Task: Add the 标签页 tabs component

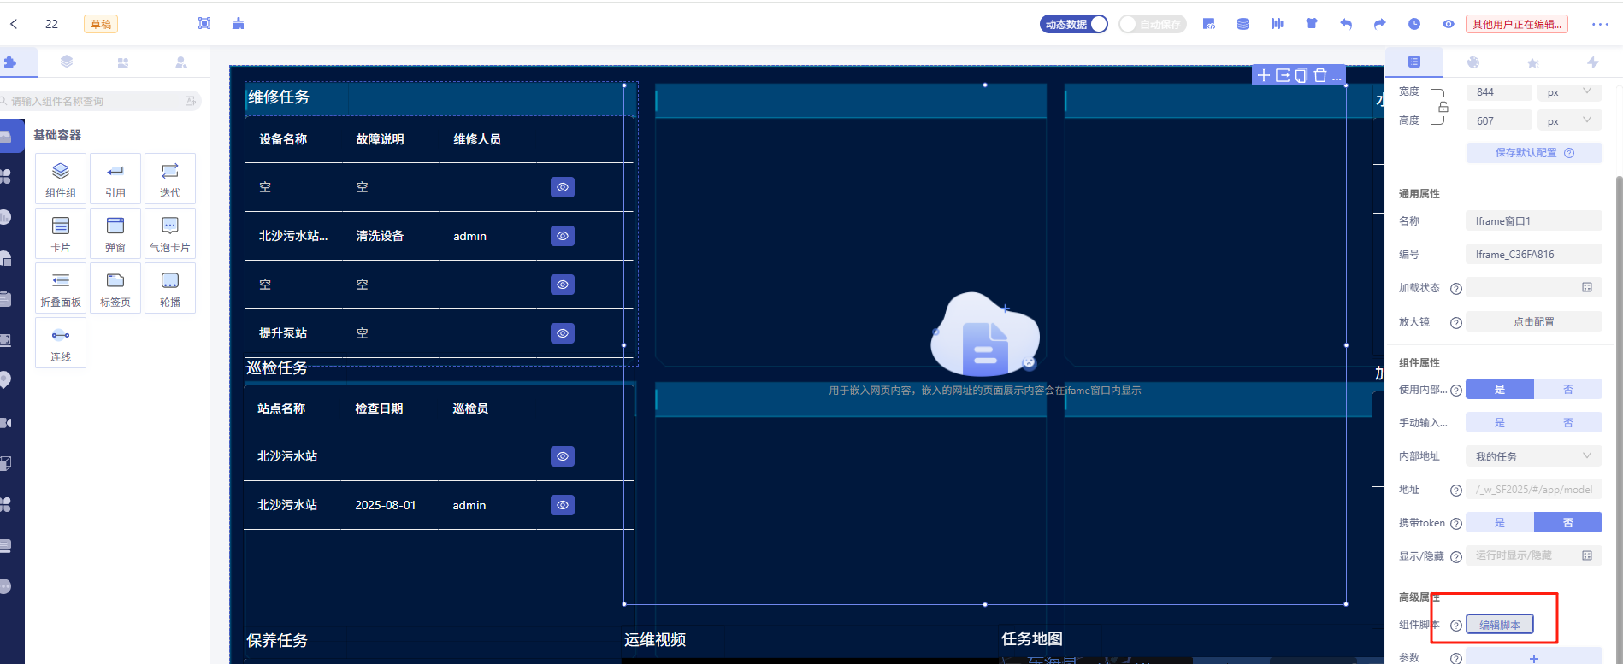Action: point(115,288)
